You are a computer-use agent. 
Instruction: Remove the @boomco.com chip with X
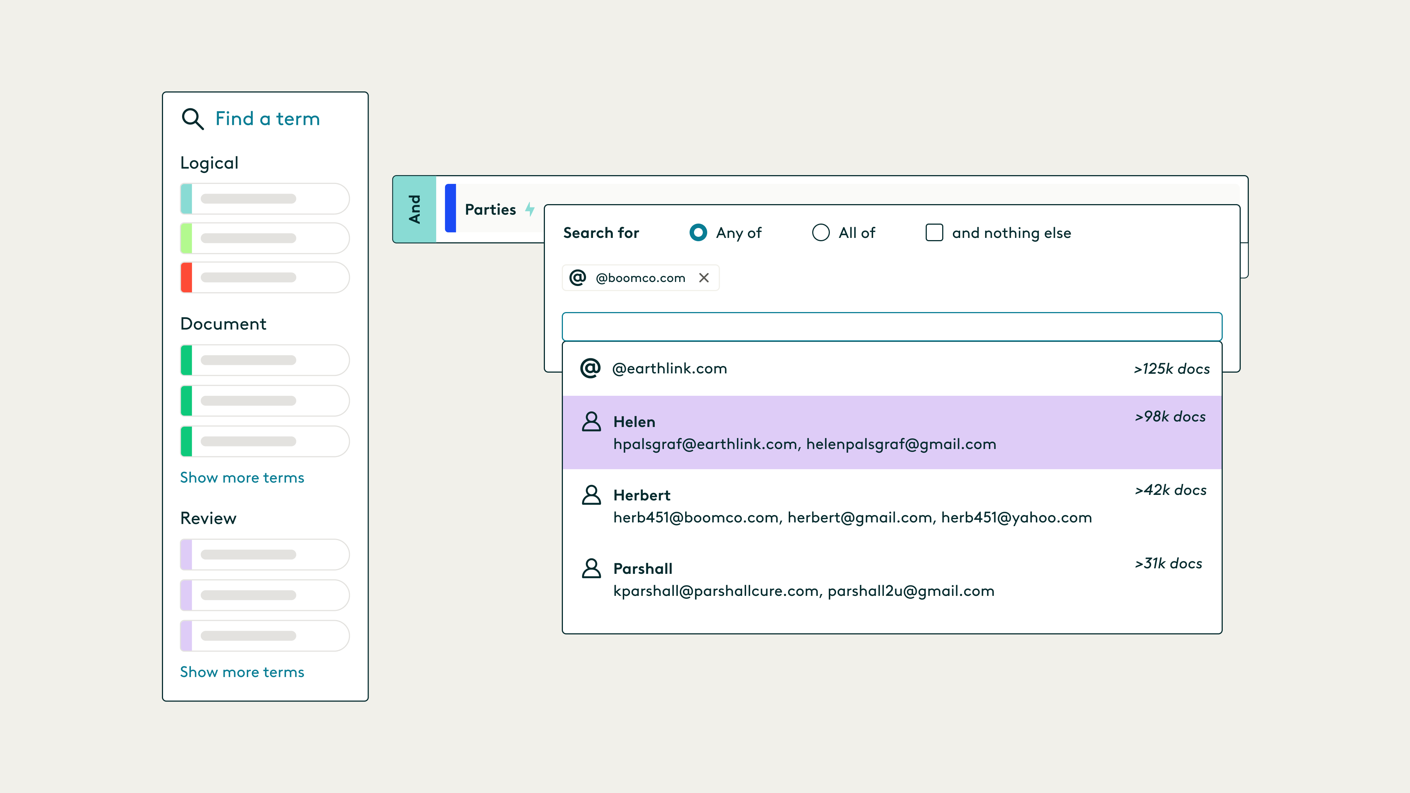click(704, 278)
